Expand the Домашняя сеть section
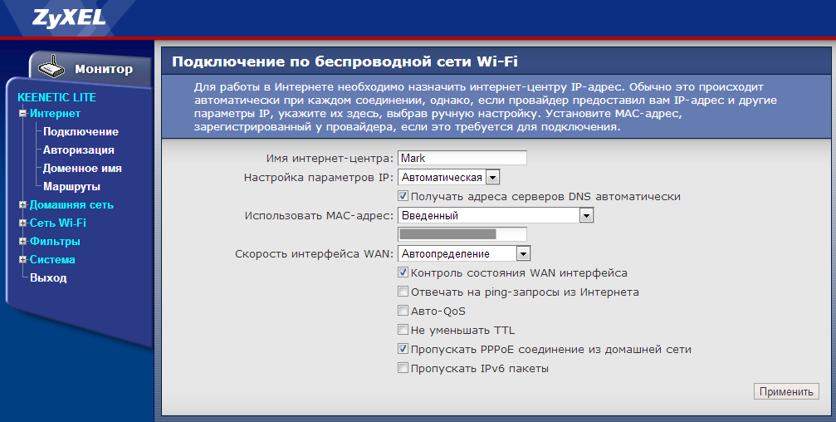Image resolution: width=836 pixels, height=422 pixels. 22,204
